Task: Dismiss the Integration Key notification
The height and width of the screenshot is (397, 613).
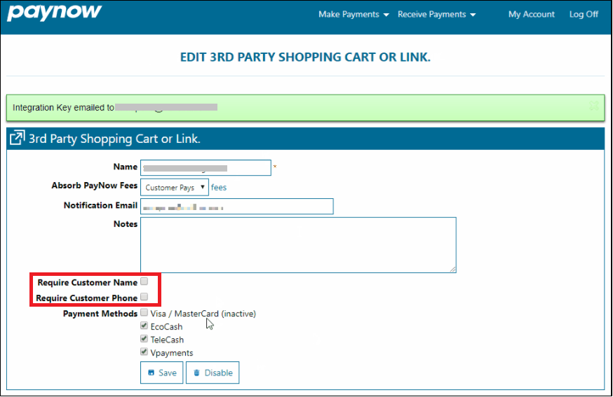Action: coord(593,106)
